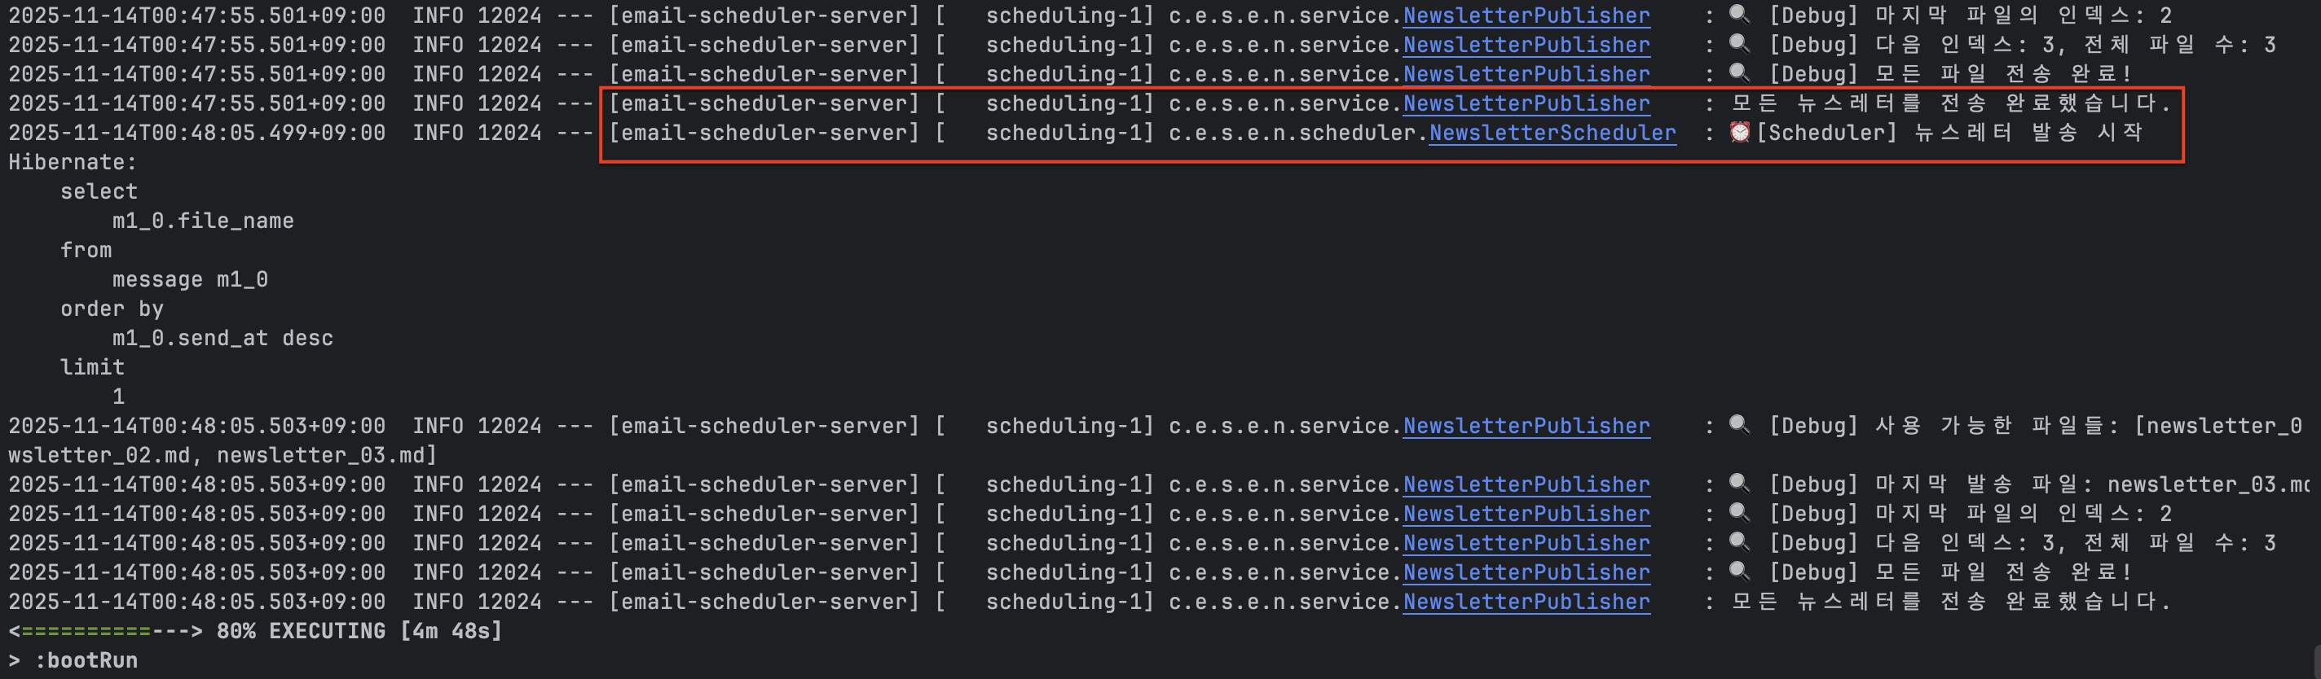2321x679 pixels.
Task: Click magnifier icon on 00:48:05 '마지막 파일의 인덱스' line
Action: coord(1739,513)
